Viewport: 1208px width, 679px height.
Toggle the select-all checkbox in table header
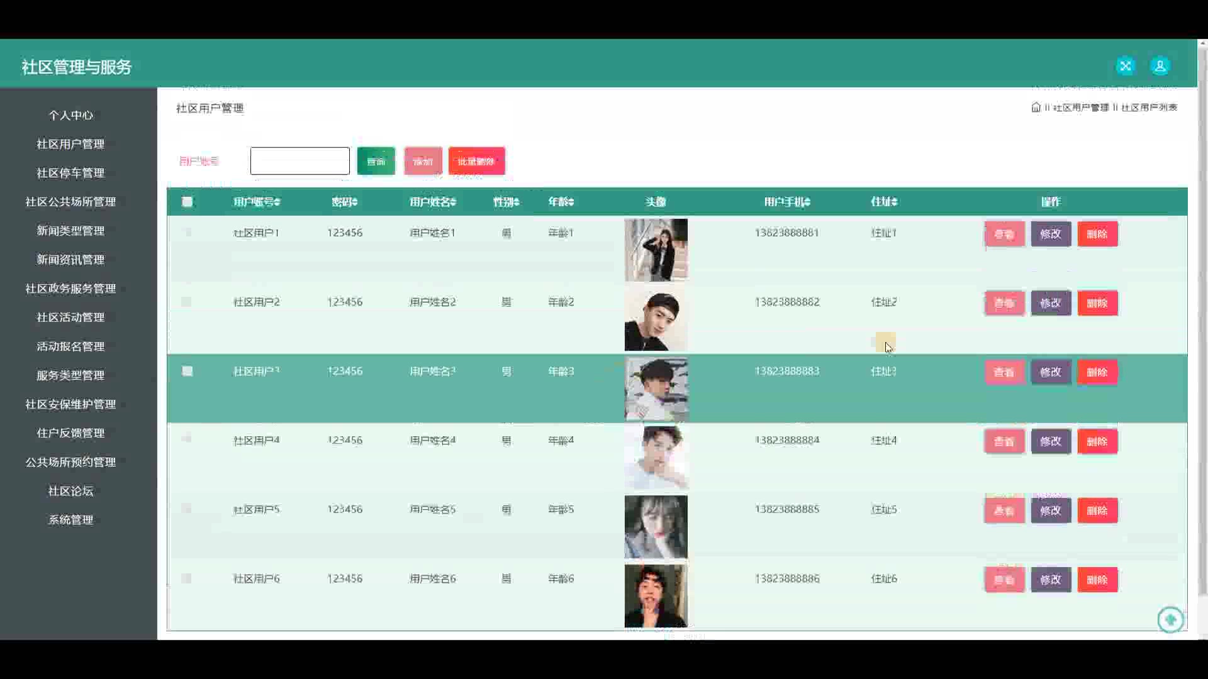(x=187, y=202)
